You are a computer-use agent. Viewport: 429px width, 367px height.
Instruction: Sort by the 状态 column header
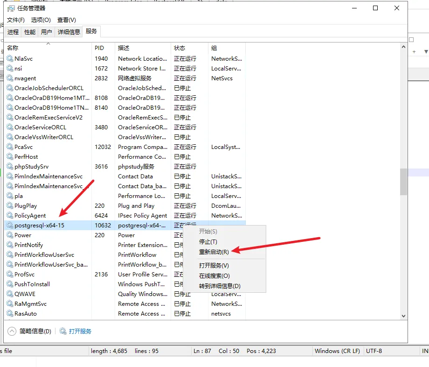coord(189,48)
